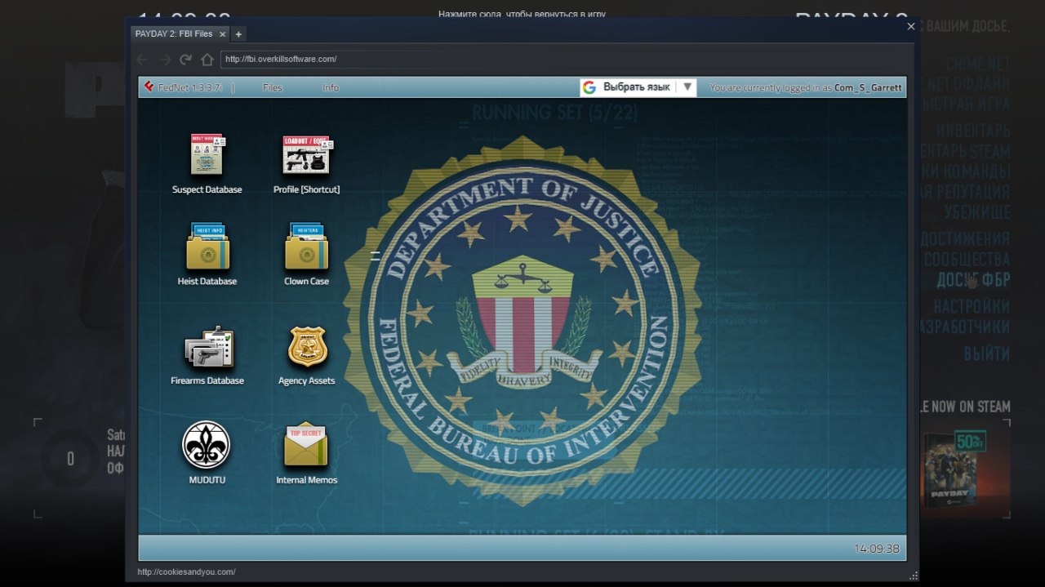
Task: Click the window resize grip corner
Action: point(914,576)
